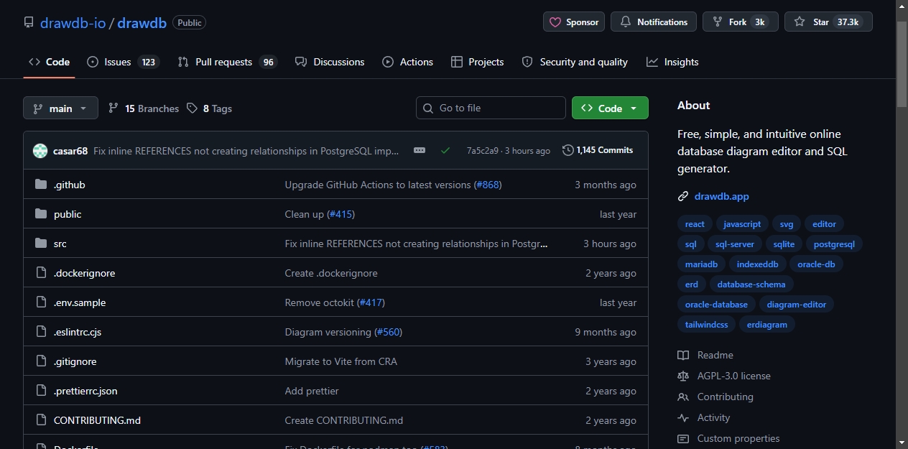This screenshot has width=908, height=449.
Task: Open the casar68 author link
Action: 70,151
